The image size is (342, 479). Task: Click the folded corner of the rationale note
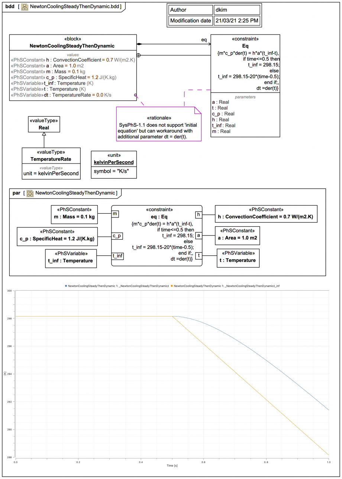coord(198,110)
